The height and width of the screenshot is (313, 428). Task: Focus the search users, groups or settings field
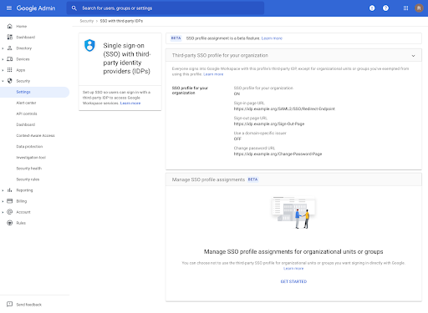(x=166, y=8)
